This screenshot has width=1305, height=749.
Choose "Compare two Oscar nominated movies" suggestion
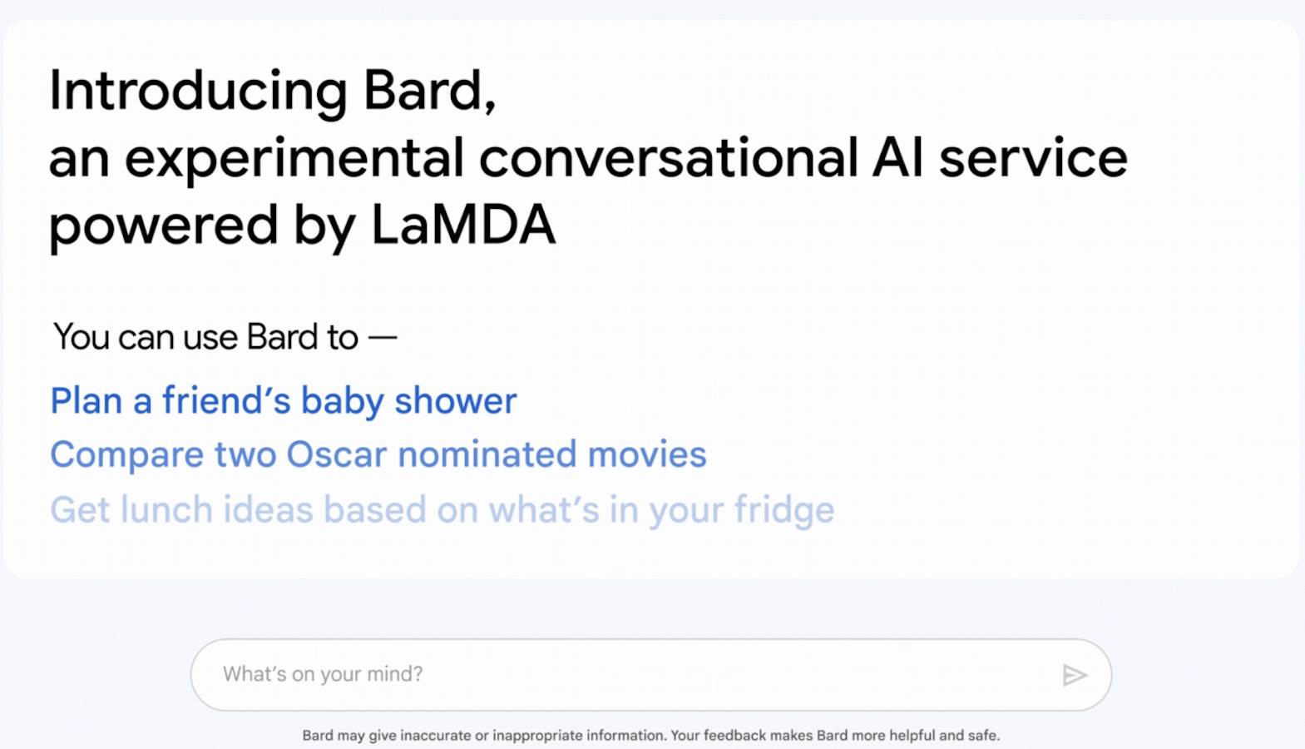point(378,455)
